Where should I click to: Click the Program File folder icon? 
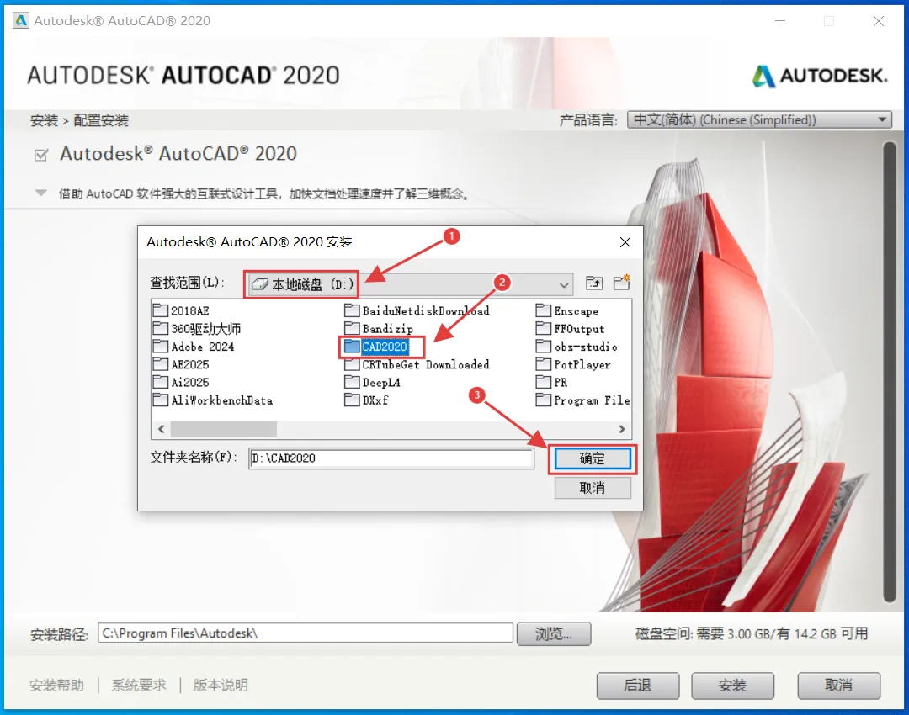tap(543, 400)
